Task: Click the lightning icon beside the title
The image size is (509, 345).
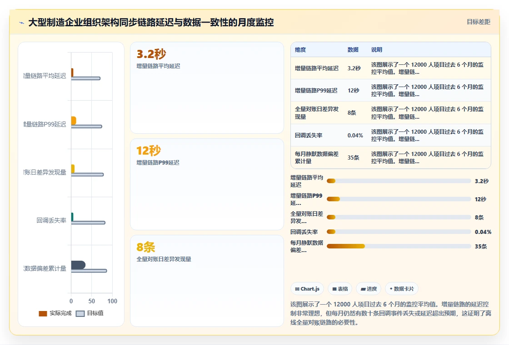Action: (x=22, y=23)
